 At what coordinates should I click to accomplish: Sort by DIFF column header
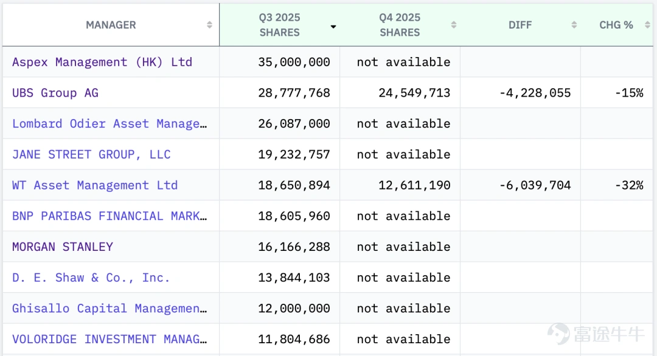tap(520, 25)
